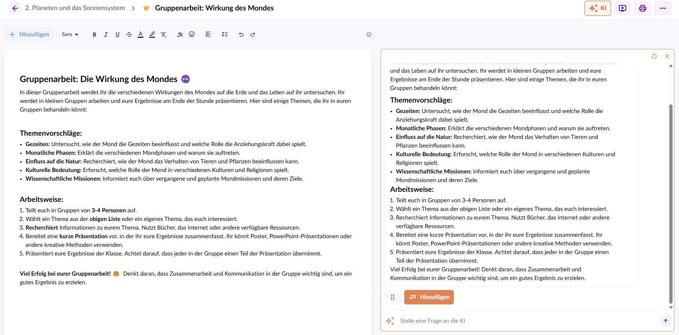The image size is (679, 335).
Task: Insert a math formula
Action: (180, 35)
